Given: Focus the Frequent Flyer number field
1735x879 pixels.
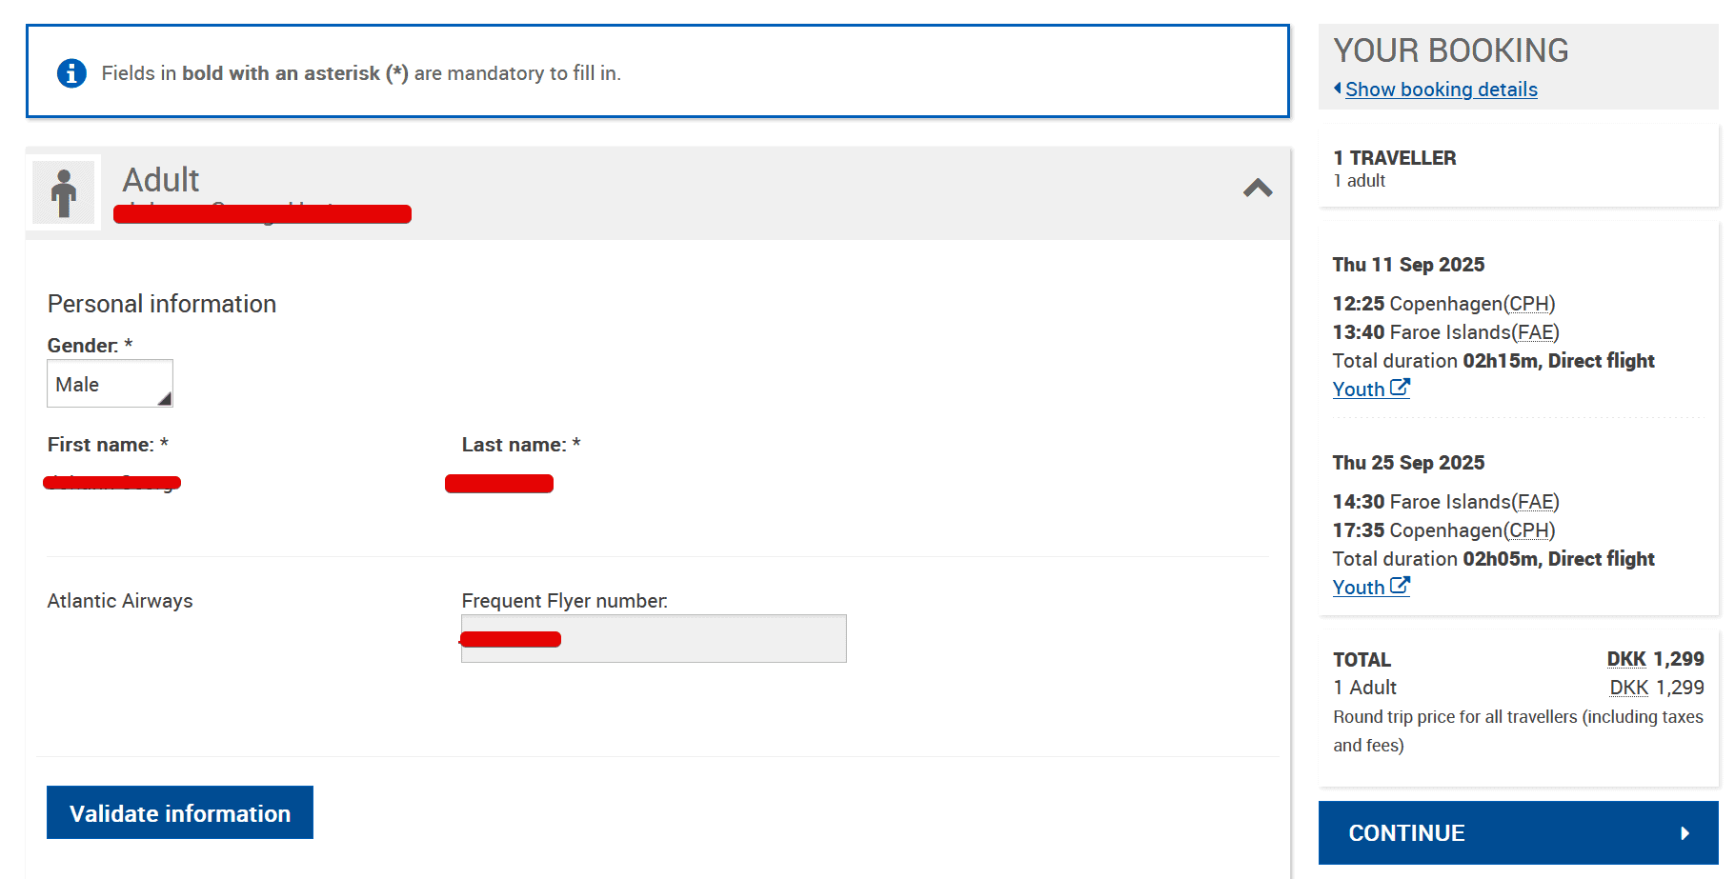Looking at the screenshot, I should click(654, 638).
